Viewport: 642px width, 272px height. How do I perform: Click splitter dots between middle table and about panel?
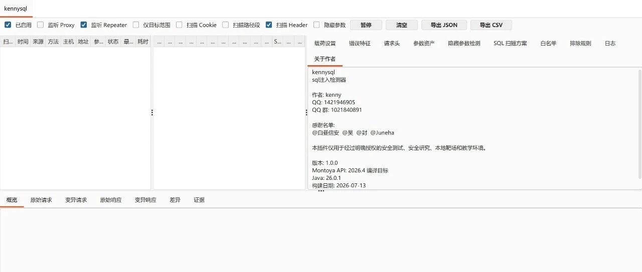pyautogui.click(x=306, y=113)
